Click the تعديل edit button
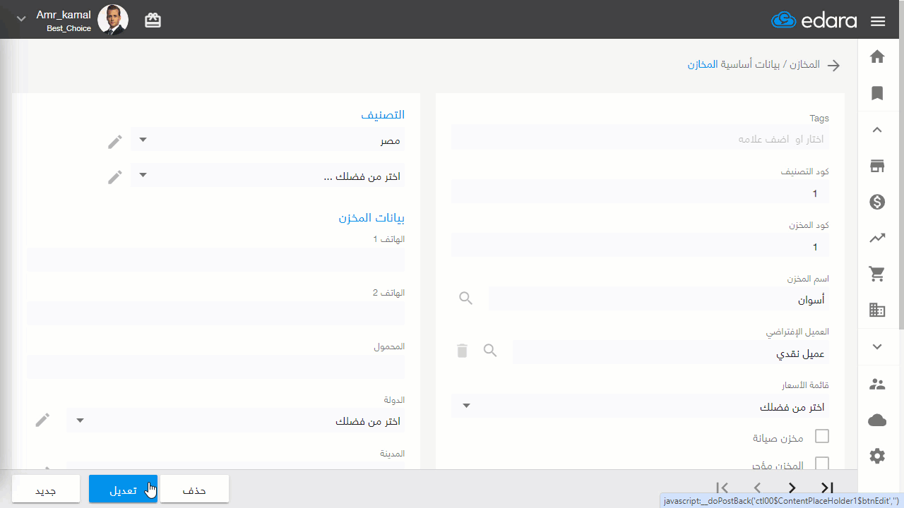This screenshot has width=904, height=508. [x=124, y=489]
